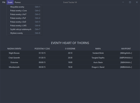Image resolution: width=140 pixels, height=103 pixels.
Task: Copy waypoint code [&BBAIAAA=]
Action: click(126, 67)
